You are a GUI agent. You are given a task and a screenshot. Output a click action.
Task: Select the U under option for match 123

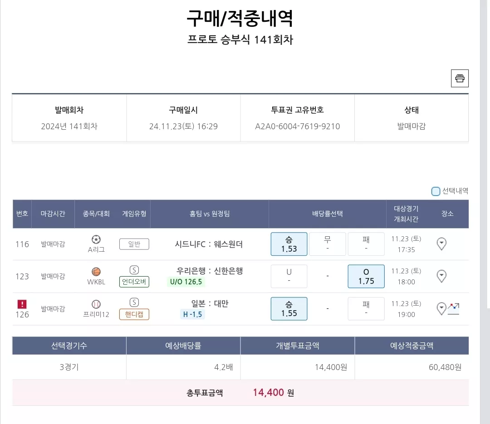coord(289,276)
